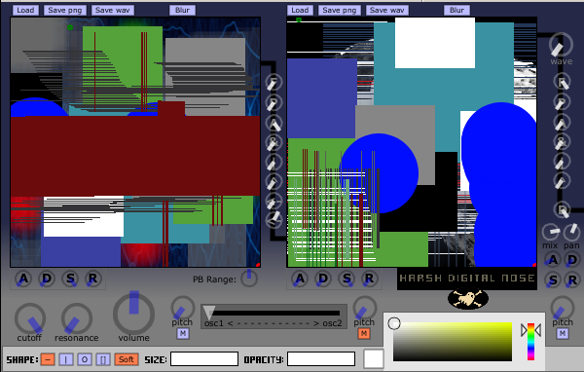Click the | knob between the two canvases
The width and height of the screenshot is (584, 372).
[x=274, y=163]
